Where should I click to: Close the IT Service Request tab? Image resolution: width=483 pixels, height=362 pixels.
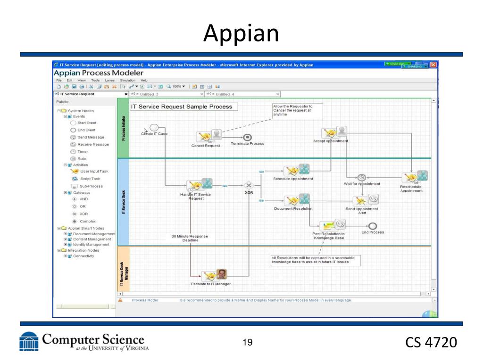pos(126,94)
